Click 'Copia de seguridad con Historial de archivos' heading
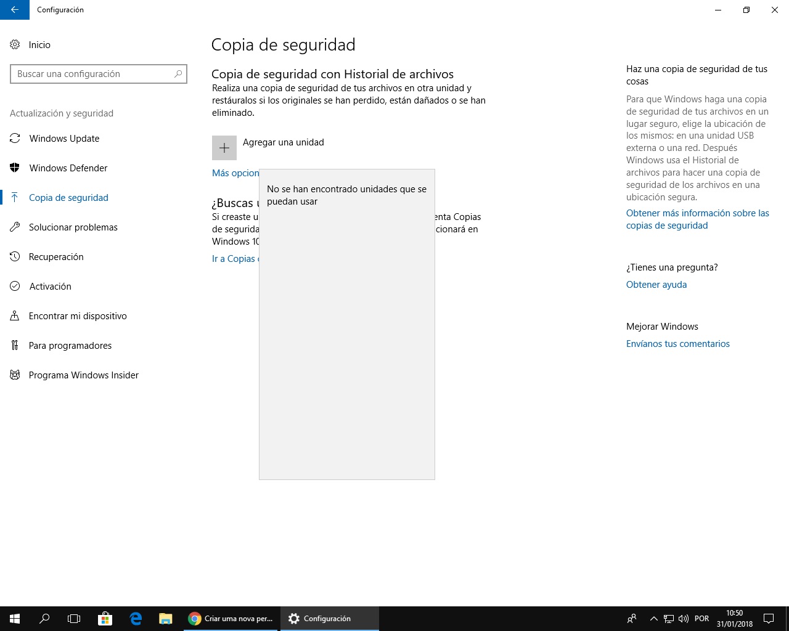This screenshot has width=789, height=631. point(333,75)
